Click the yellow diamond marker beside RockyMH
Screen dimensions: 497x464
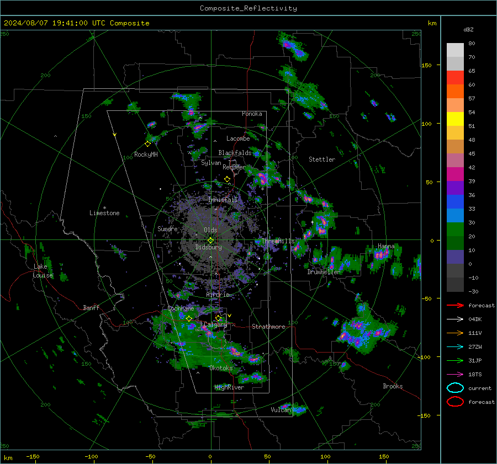click(147, 144)
